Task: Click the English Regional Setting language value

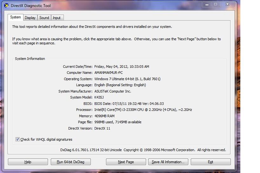Action: coord(120,85)
